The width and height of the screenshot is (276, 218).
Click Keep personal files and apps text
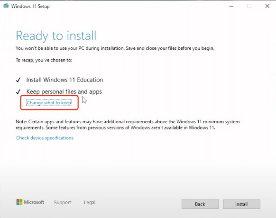point(64,91)
